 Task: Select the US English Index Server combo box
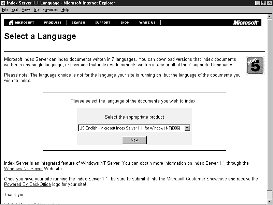131,128
